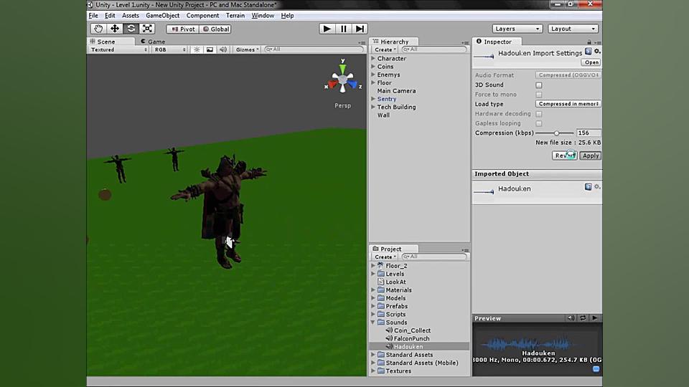Expand the Scripts folder

(373, 314)
